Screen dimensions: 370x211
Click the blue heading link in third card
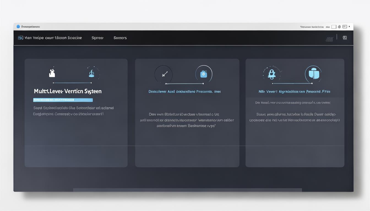point(294,91)
